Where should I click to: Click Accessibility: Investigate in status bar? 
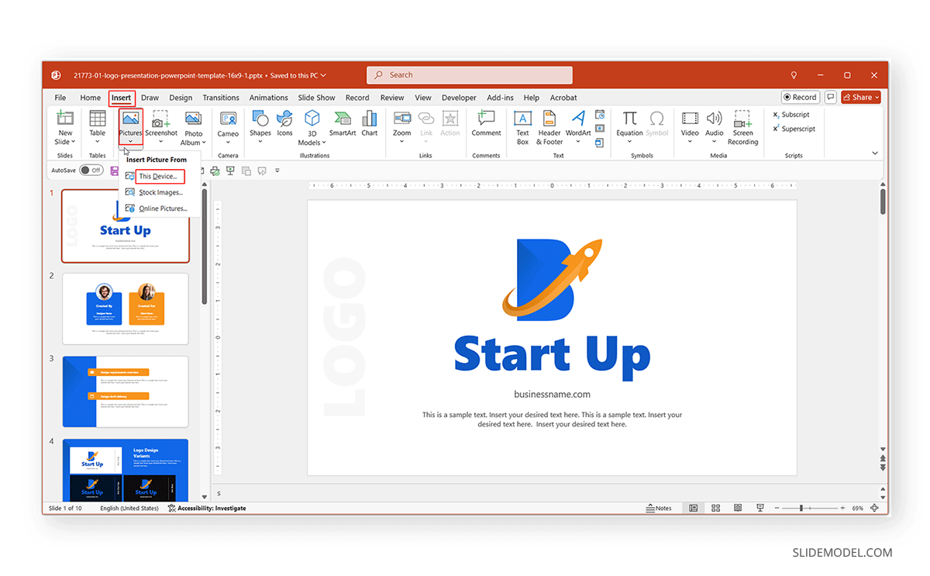[207, 509]
